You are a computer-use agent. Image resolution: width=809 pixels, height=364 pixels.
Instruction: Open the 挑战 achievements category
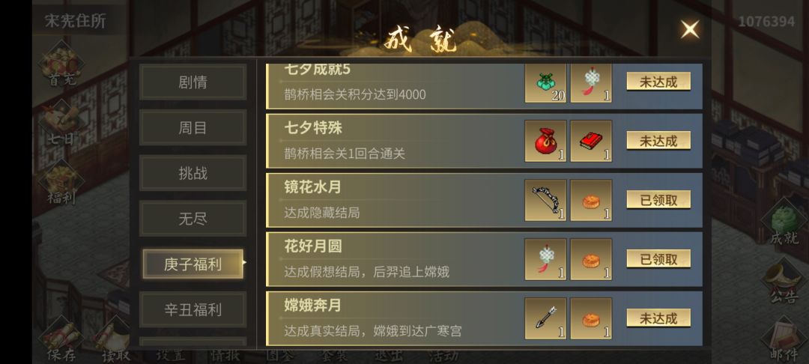tap(193, 173)
